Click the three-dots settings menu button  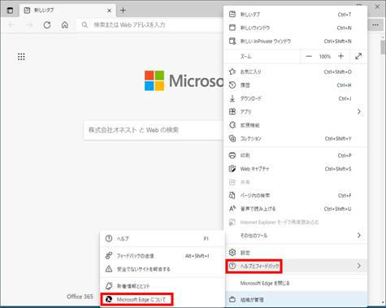pos(375,25)
